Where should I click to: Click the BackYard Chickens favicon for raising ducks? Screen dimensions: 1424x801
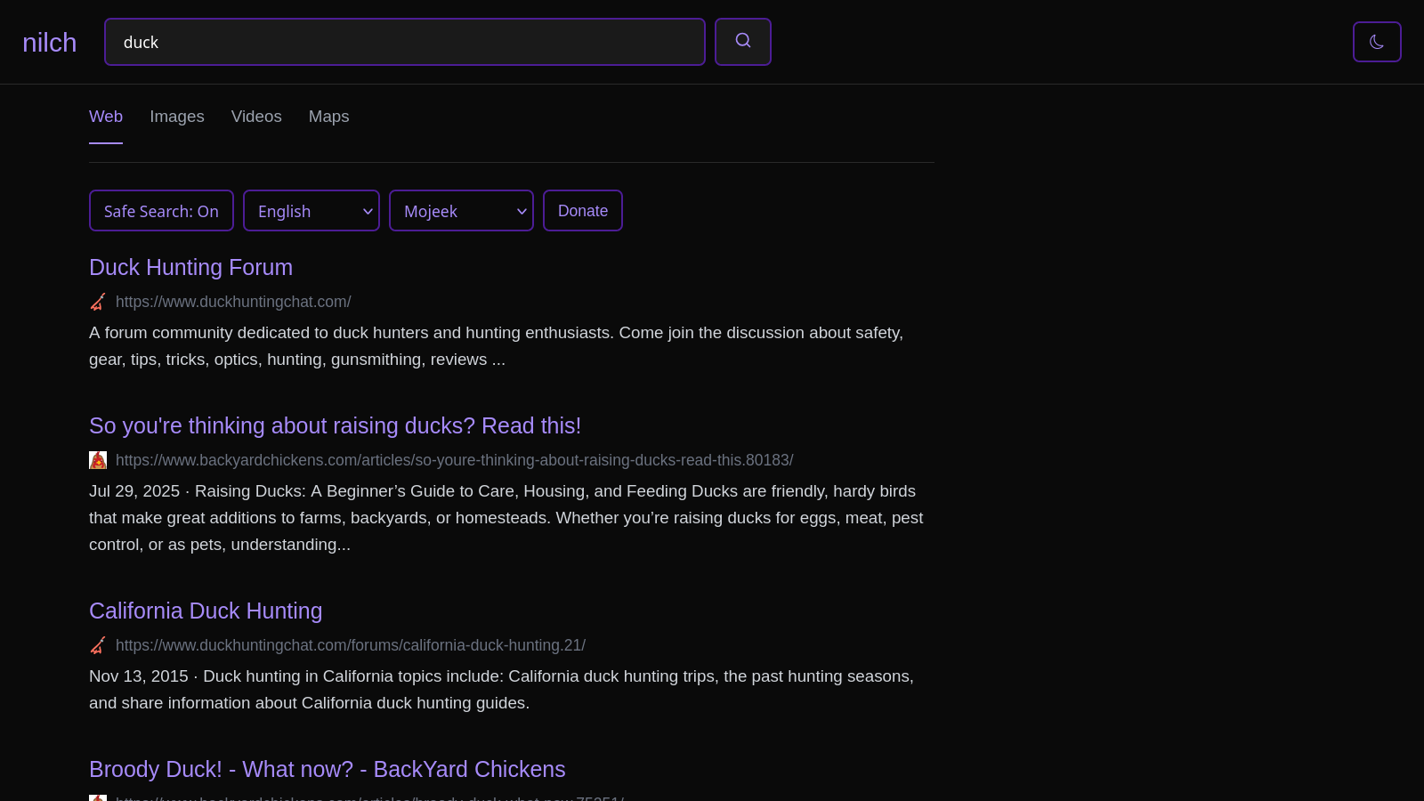[x=98, y=460]
